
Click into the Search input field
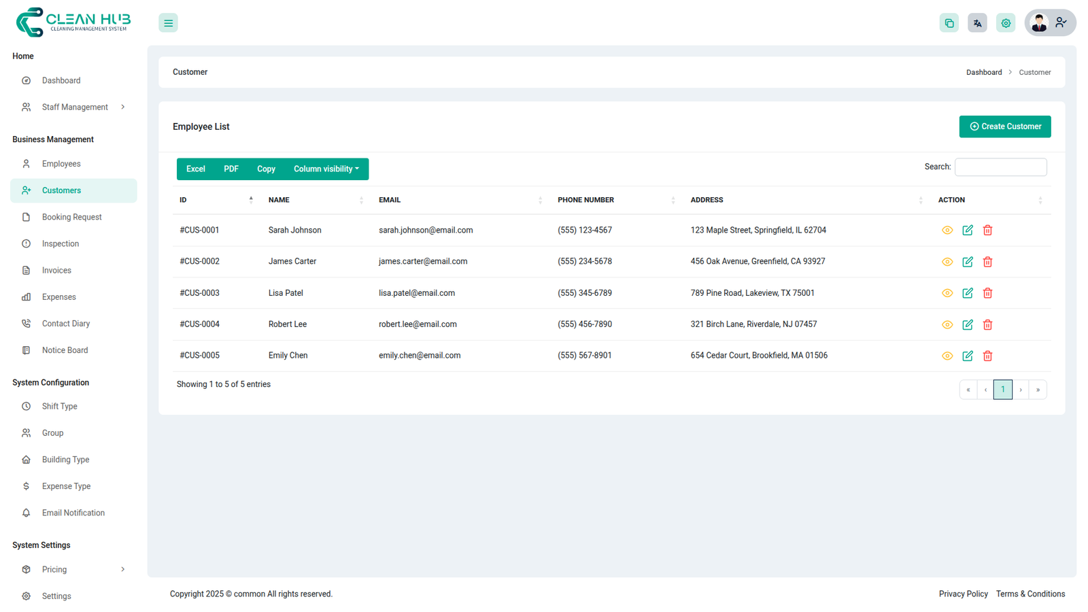1000,167
